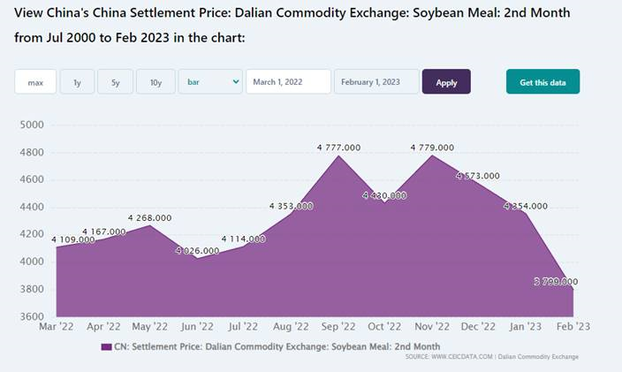Click the Jun '22 data label 4 026.000
This screenshot has height=372, width=622.
coord(197,251)
